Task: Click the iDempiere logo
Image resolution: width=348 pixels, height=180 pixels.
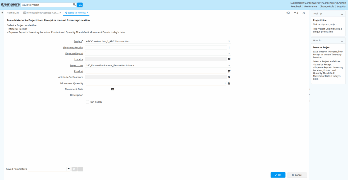Action: pyautogui.click(x=11, y=4)
